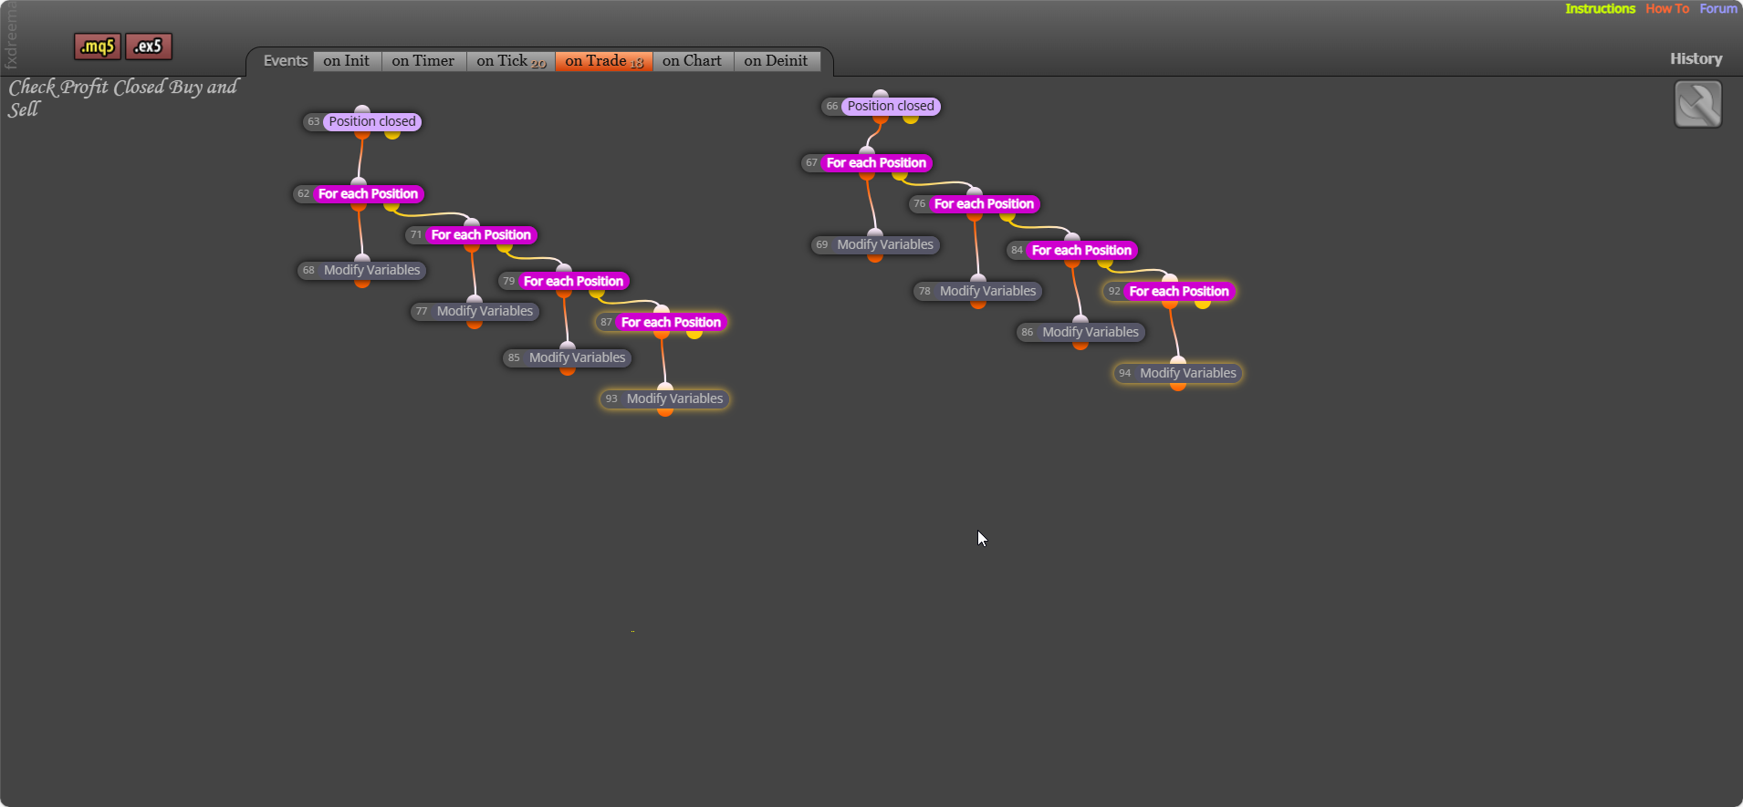Switch to the on Init tab

click(x=347, y=61)
